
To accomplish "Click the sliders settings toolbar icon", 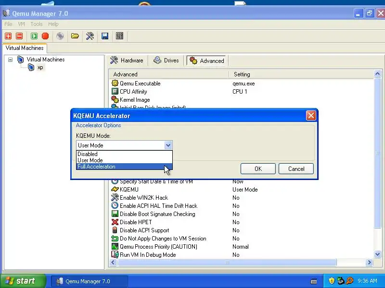I will pyautogui.click(x=119, y=36).
